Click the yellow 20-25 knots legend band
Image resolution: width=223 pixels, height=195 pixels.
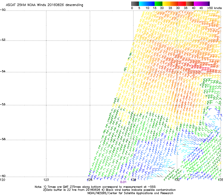click(166, 4)
